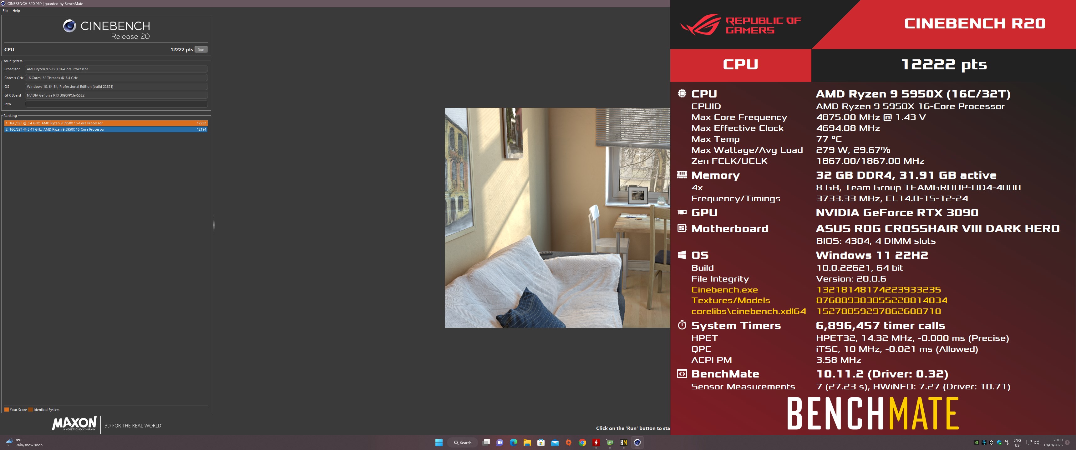Select ranking entry with score 12194
This screenshot has height=450, width=1076.
pyautogui.click(x=106, y=129)
